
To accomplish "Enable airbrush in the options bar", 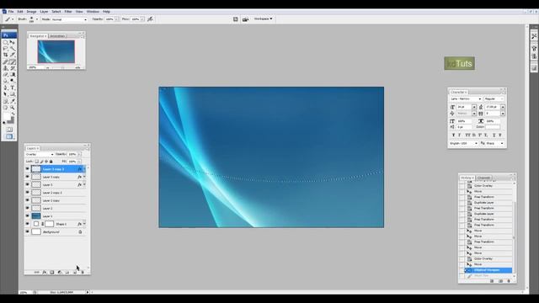I will (150, 19).
